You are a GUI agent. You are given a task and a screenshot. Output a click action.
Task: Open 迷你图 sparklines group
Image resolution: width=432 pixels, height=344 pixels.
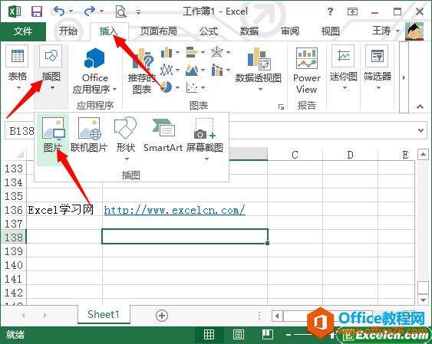tap(344, 67)
